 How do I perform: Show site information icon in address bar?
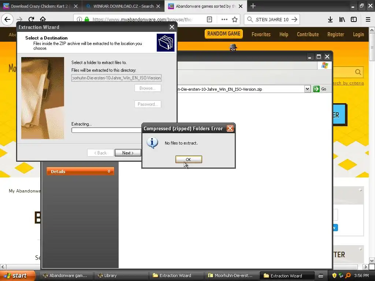click(x=79, y=19)
